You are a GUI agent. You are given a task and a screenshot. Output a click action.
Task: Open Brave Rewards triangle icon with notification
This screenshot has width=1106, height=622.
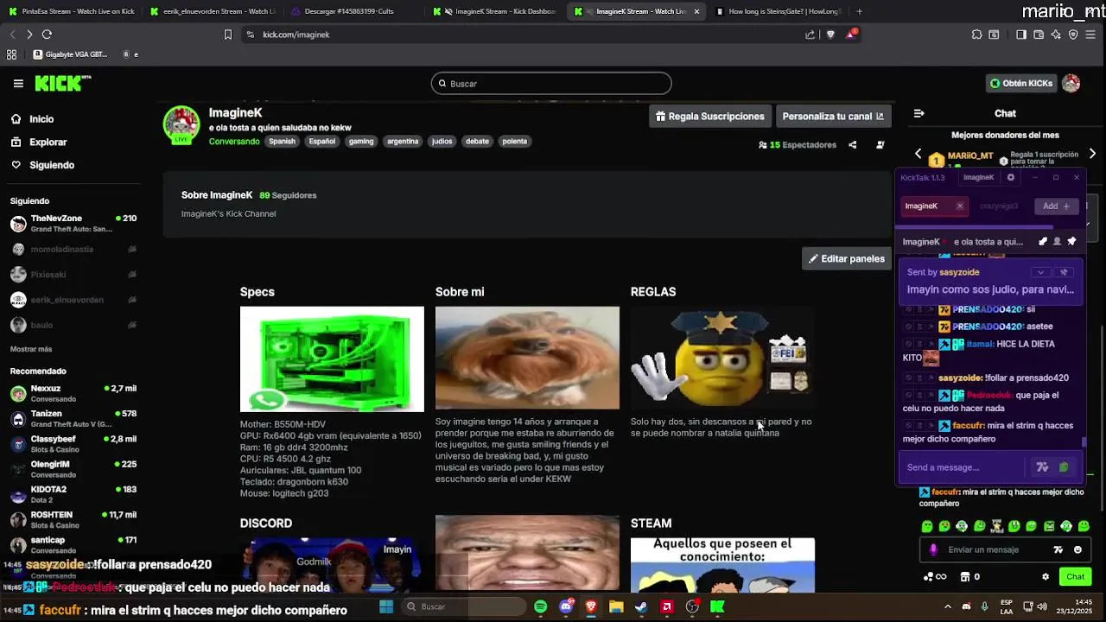click(x=850, y=35)
